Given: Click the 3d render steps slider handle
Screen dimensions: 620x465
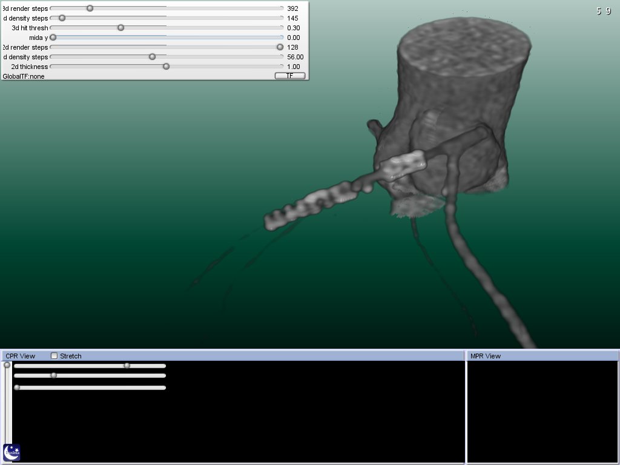Looking at the screenshot, I should [x=90, y=8].
